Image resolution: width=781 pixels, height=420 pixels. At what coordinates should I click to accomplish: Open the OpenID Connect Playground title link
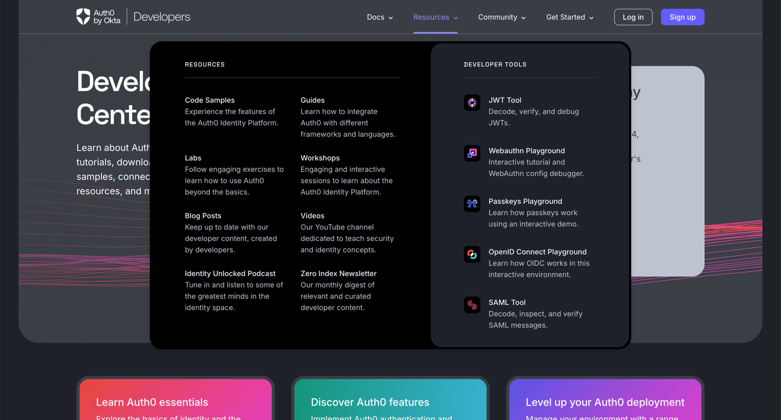coord(538,252)
